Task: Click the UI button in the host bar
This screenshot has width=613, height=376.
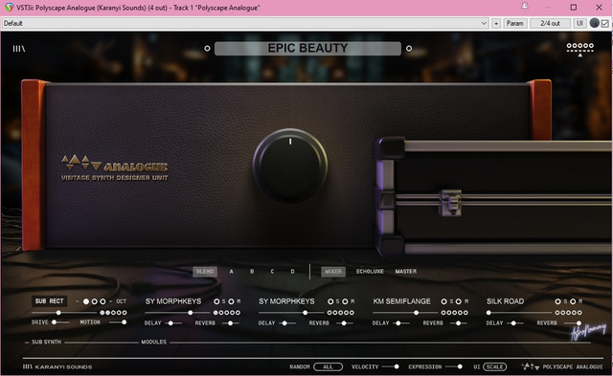Action: click(579, 23)
